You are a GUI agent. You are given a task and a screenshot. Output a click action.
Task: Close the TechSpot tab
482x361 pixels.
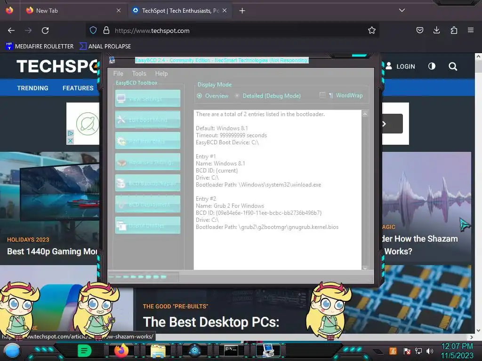[x=225, y=10]
